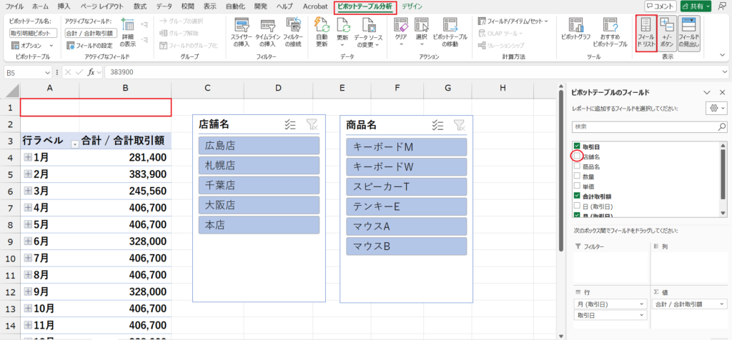Check the 店舗名 field checkbox
This screenshot has height=340, width=732.
(577, 156)
